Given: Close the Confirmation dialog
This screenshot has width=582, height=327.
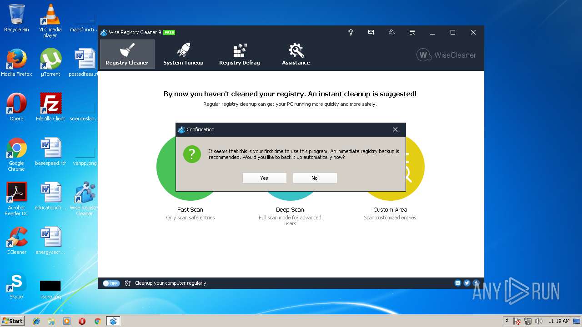Looking at the screenshot, I should (395, 129).
